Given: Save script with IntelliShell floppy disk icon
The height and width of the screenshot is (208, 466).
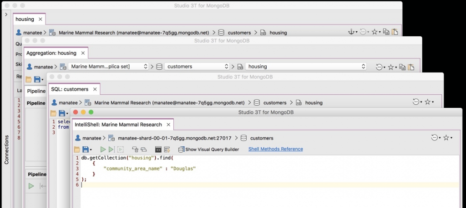Looking at the screenshot, I should 85,150.
